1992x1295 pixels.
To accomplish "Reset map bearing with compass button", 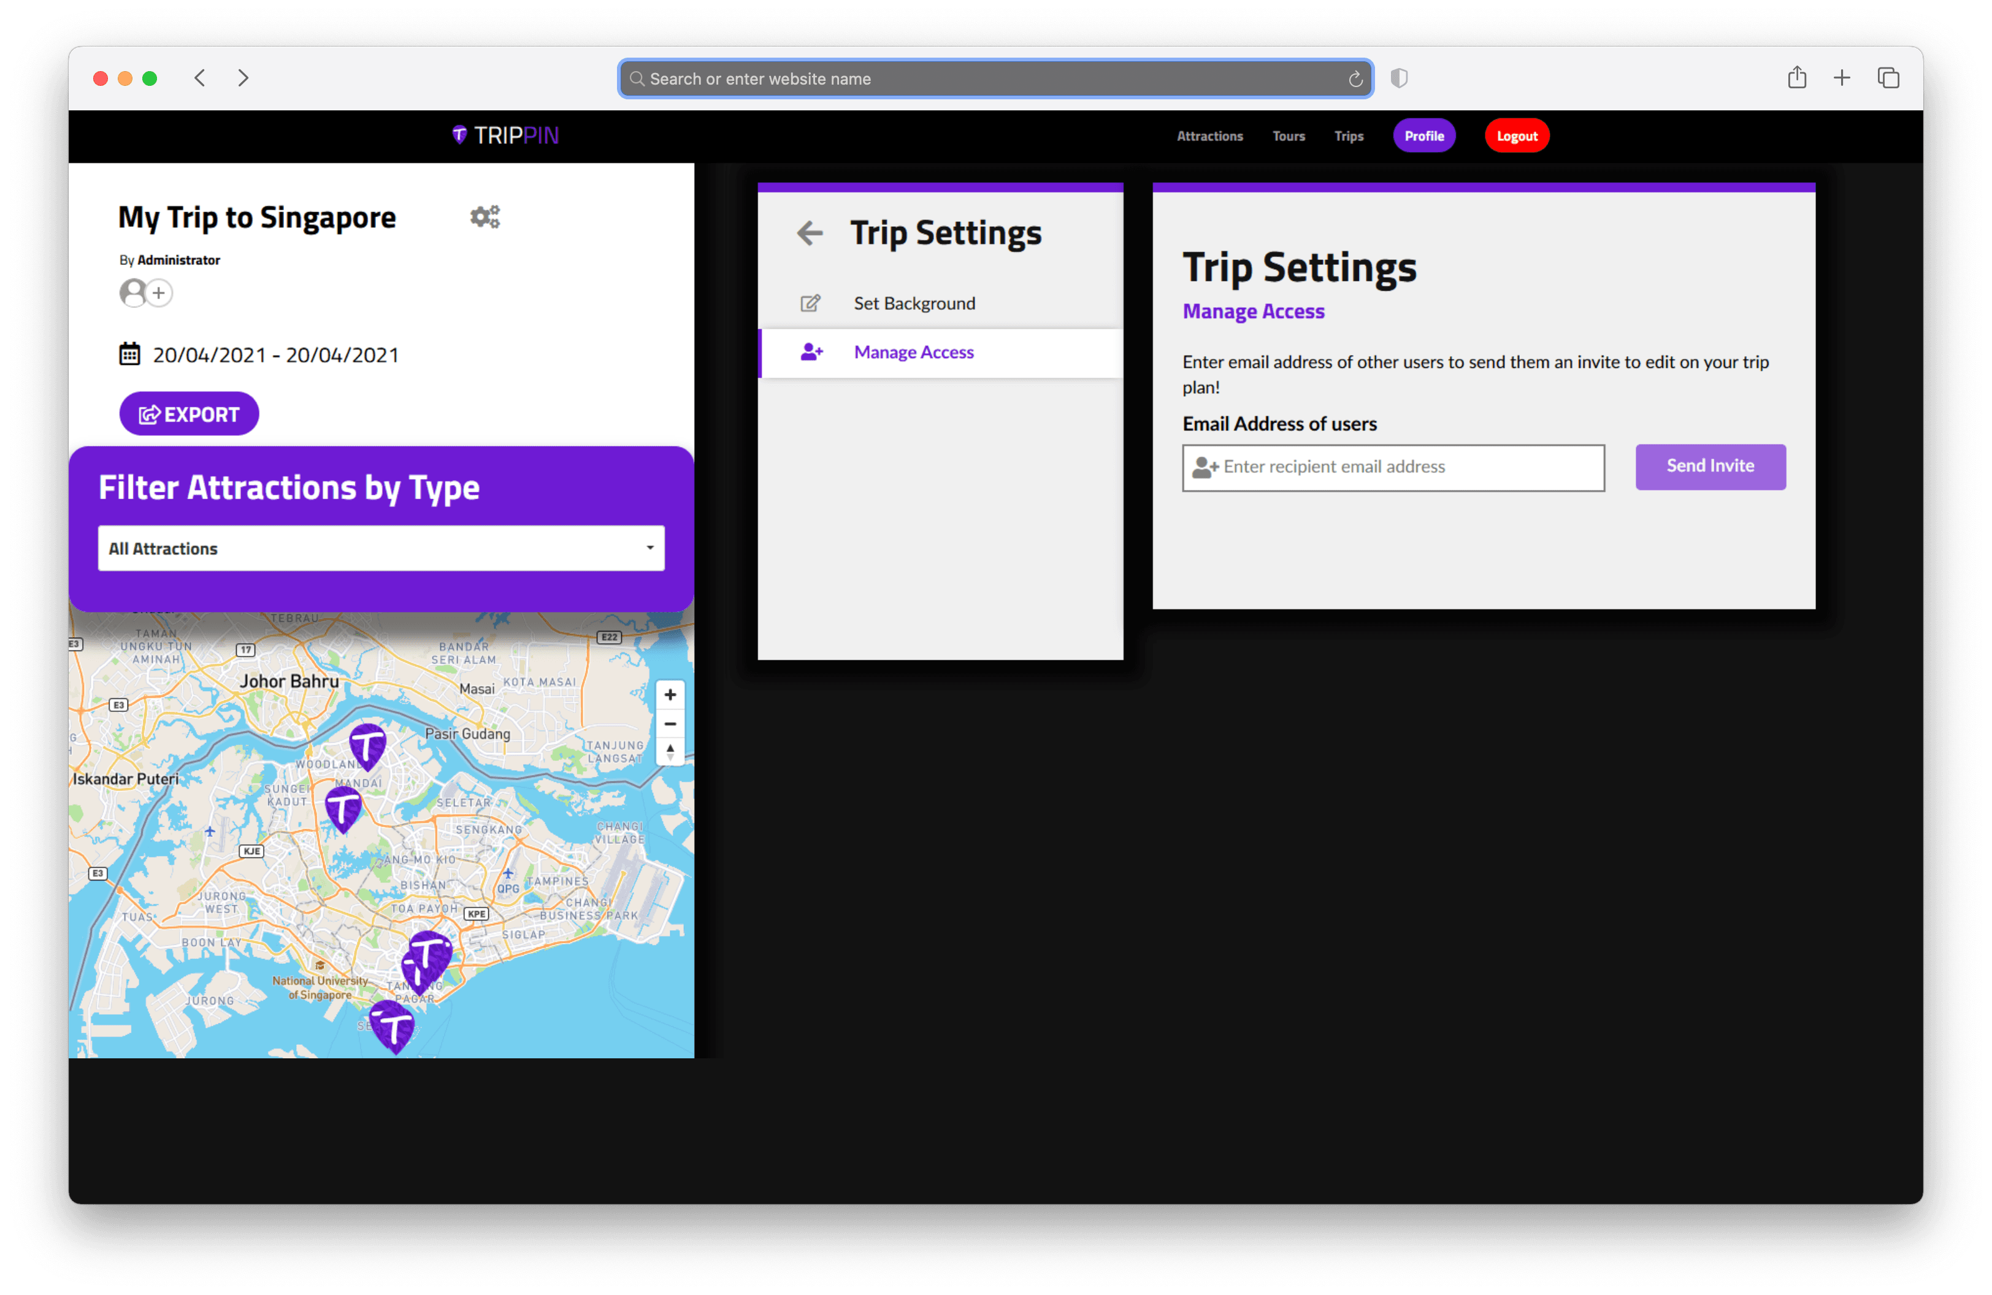I will [x=670, y=751].
